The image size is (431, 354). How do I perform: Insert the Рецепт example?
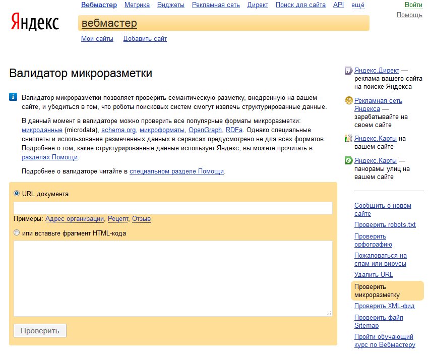click(x=118, y=219)
